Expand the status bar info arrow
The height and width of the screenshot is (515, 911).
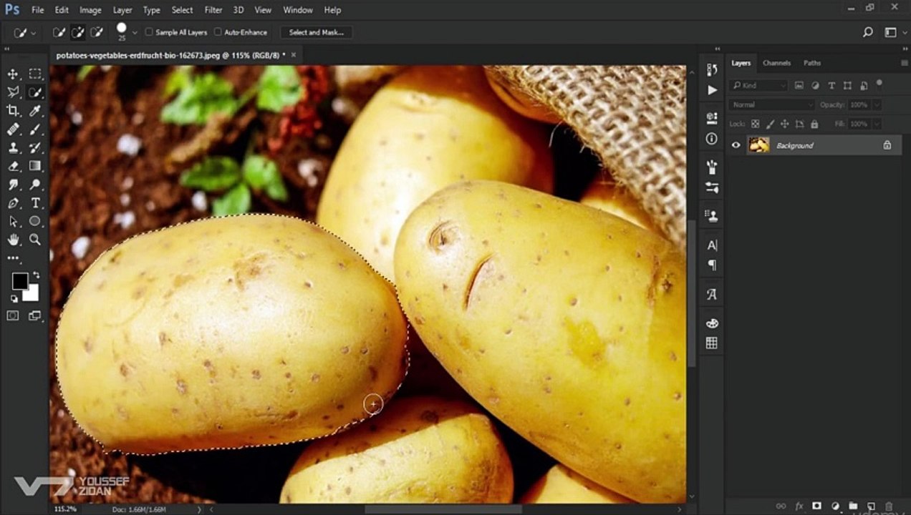click(199, 509)
